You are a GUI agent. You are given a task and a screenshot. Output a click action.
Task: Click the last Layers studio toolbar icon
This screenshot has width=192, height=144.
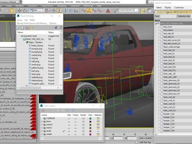tap(73, 110)
